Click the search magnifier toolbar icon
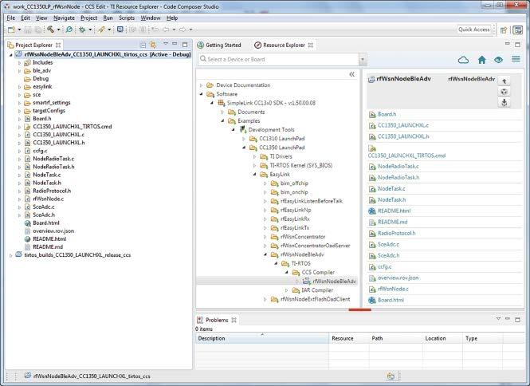The height and width of the screenshot is (386, 530). point(69,30)
